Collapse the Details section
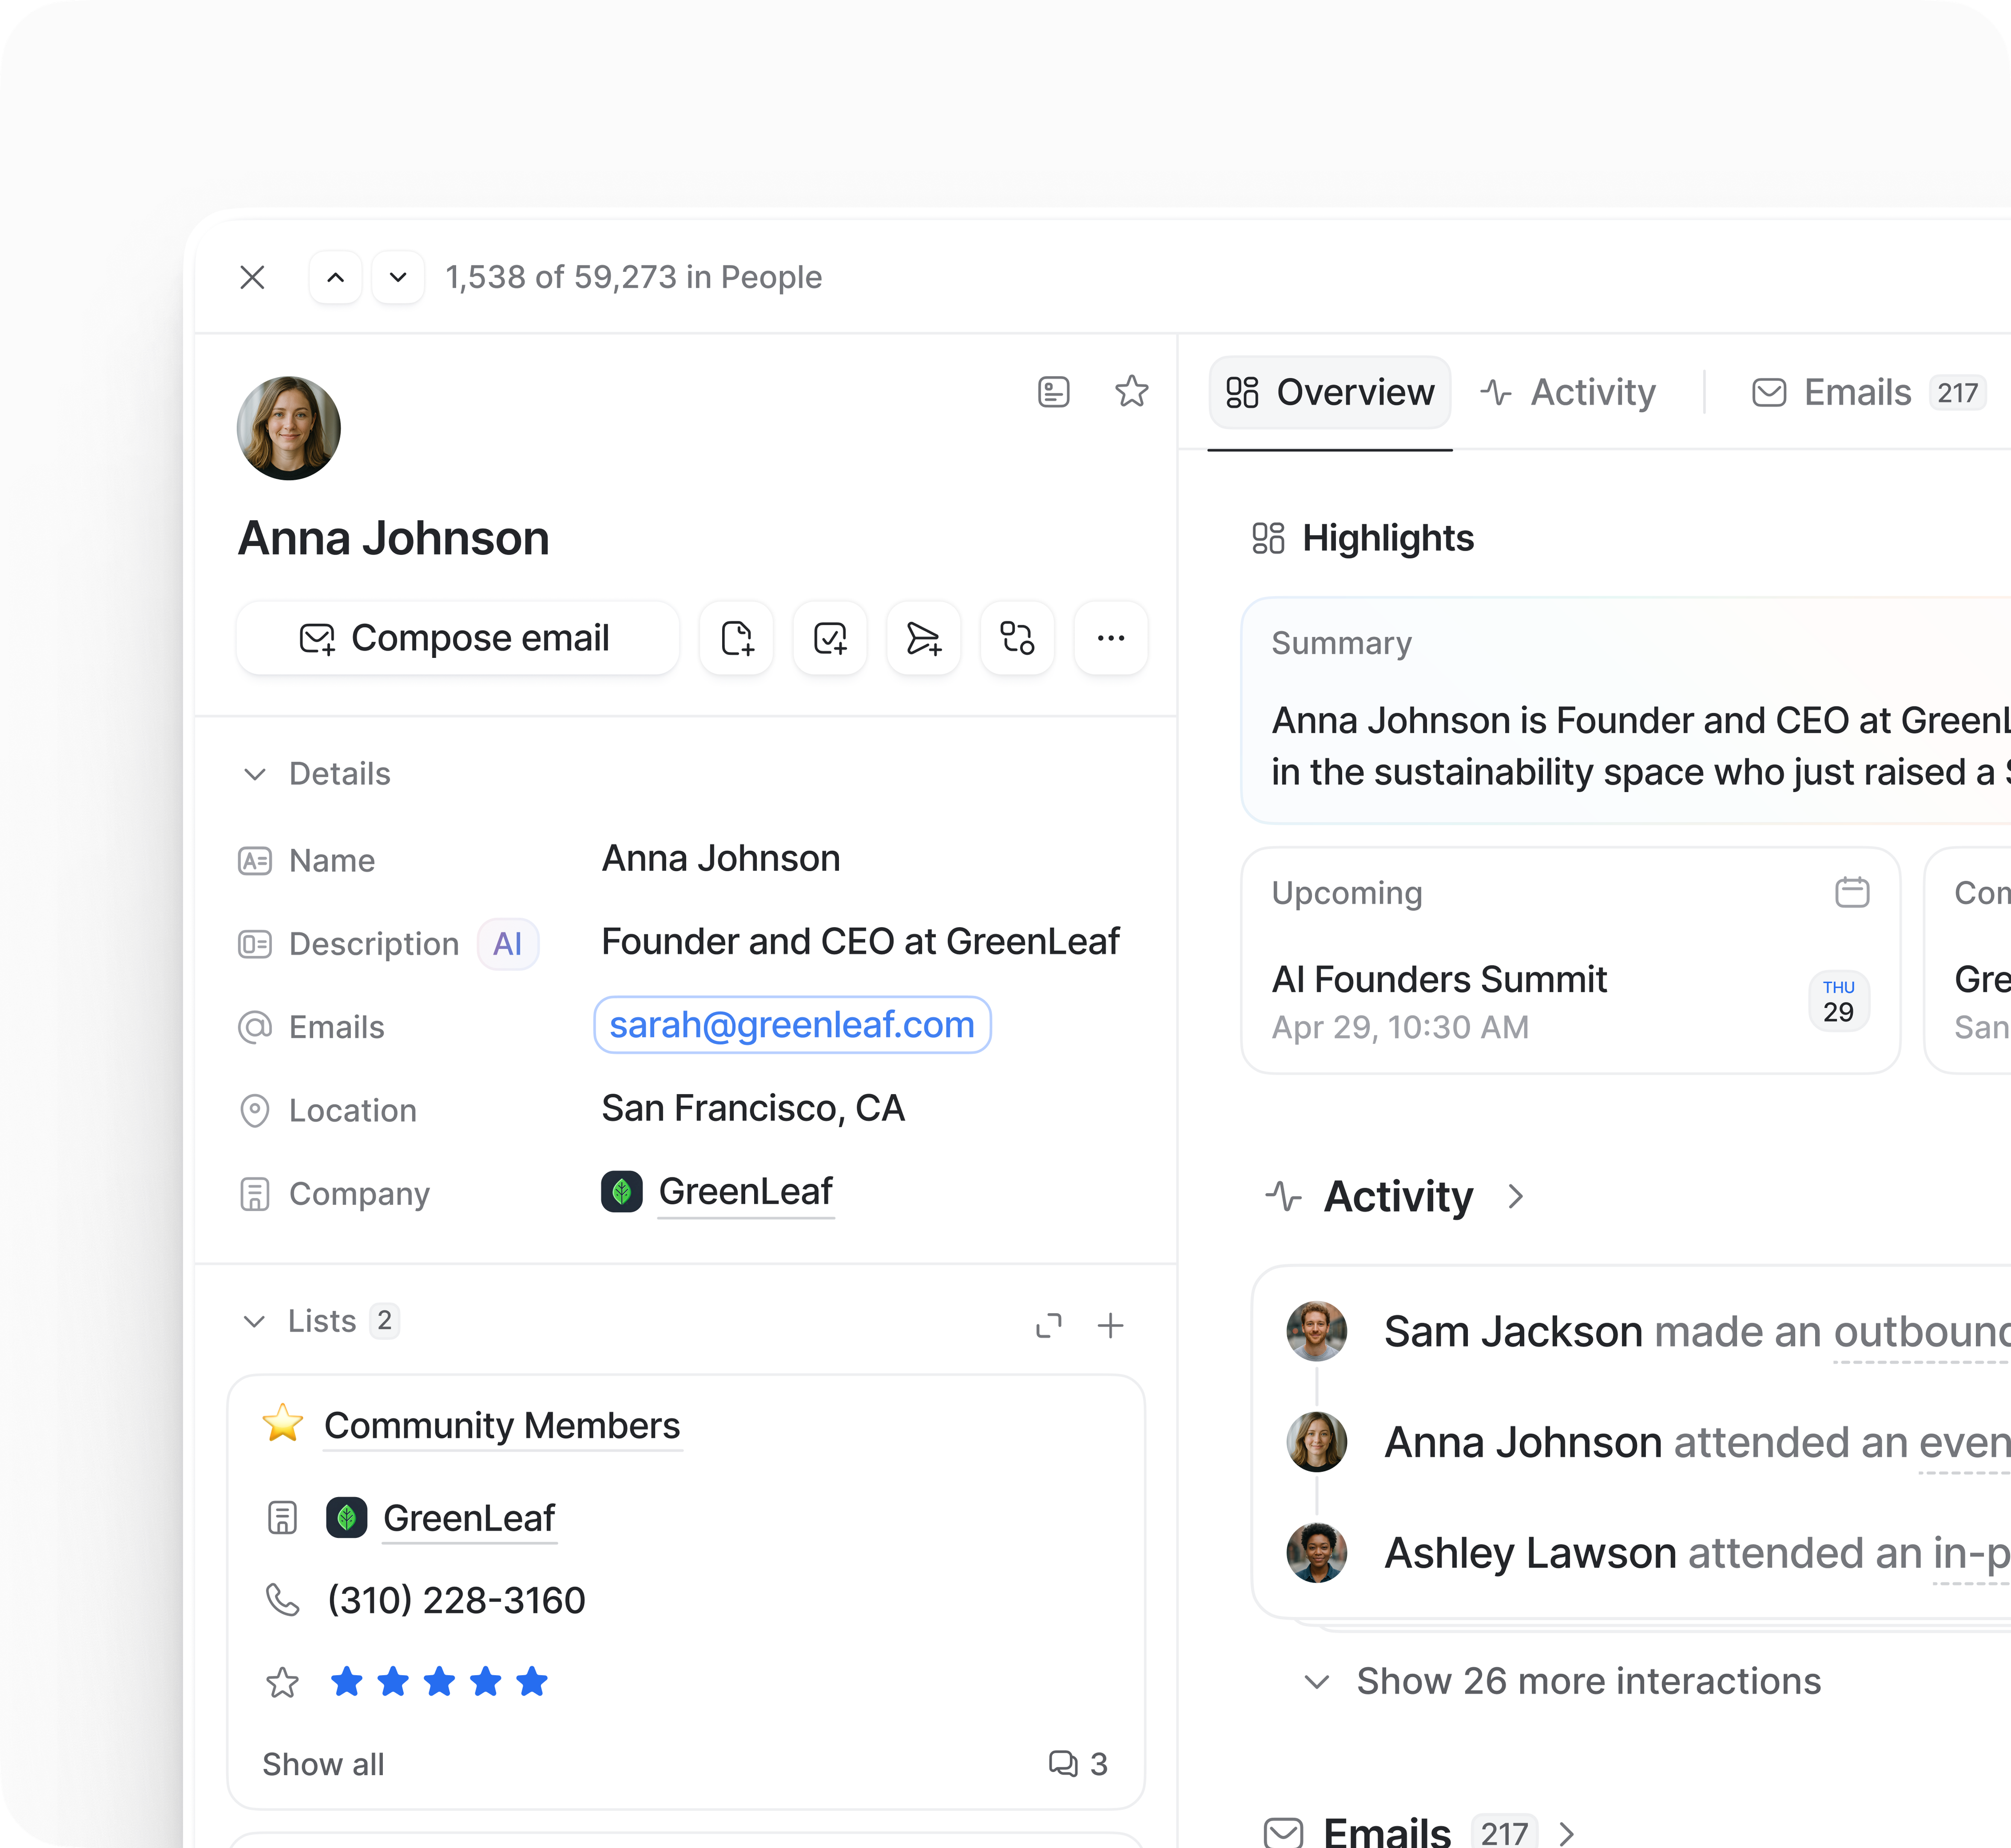 click(255, 774)
